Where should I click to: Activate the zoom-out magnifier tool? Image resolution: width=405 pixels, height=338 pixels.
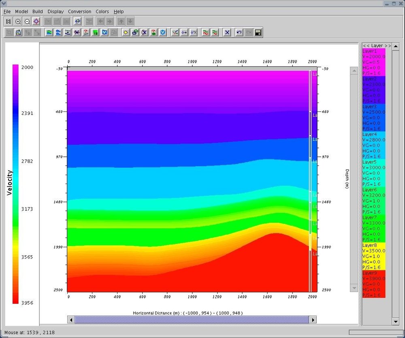coord(27,21)
